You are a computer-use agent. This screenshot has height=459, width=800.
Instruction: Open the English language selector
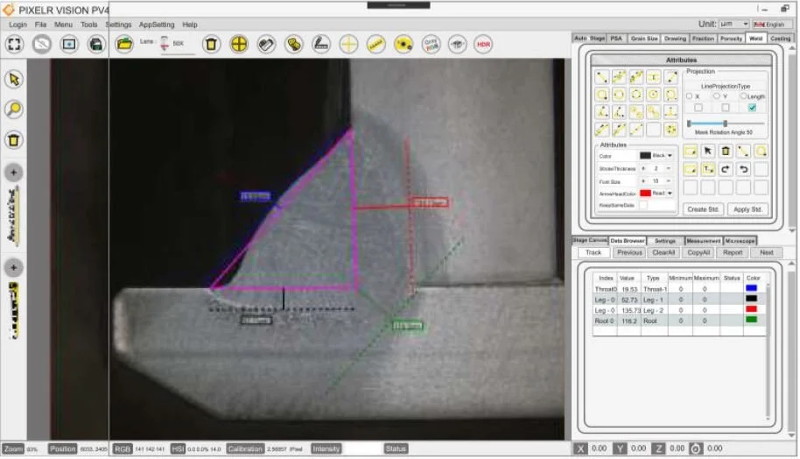770,24
